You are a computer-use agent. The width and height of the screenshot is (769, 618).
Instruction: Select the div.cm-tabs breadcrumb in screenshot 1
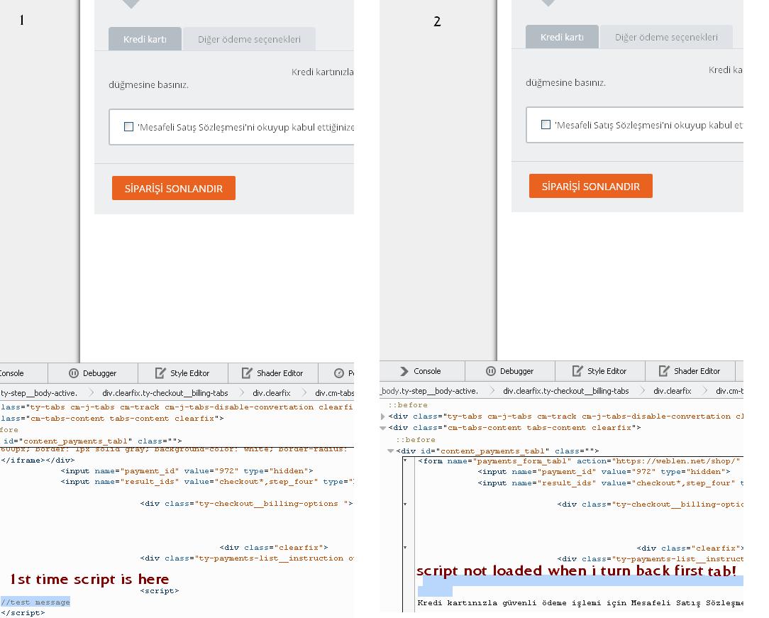click(334, 393)
